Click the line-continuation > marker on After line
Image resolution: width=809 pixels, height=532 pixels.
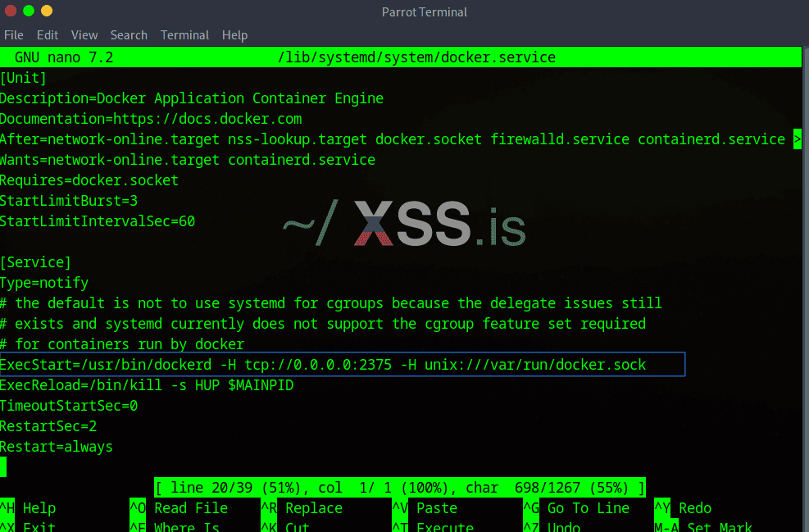pyautogui.click(x=798, y=139)
